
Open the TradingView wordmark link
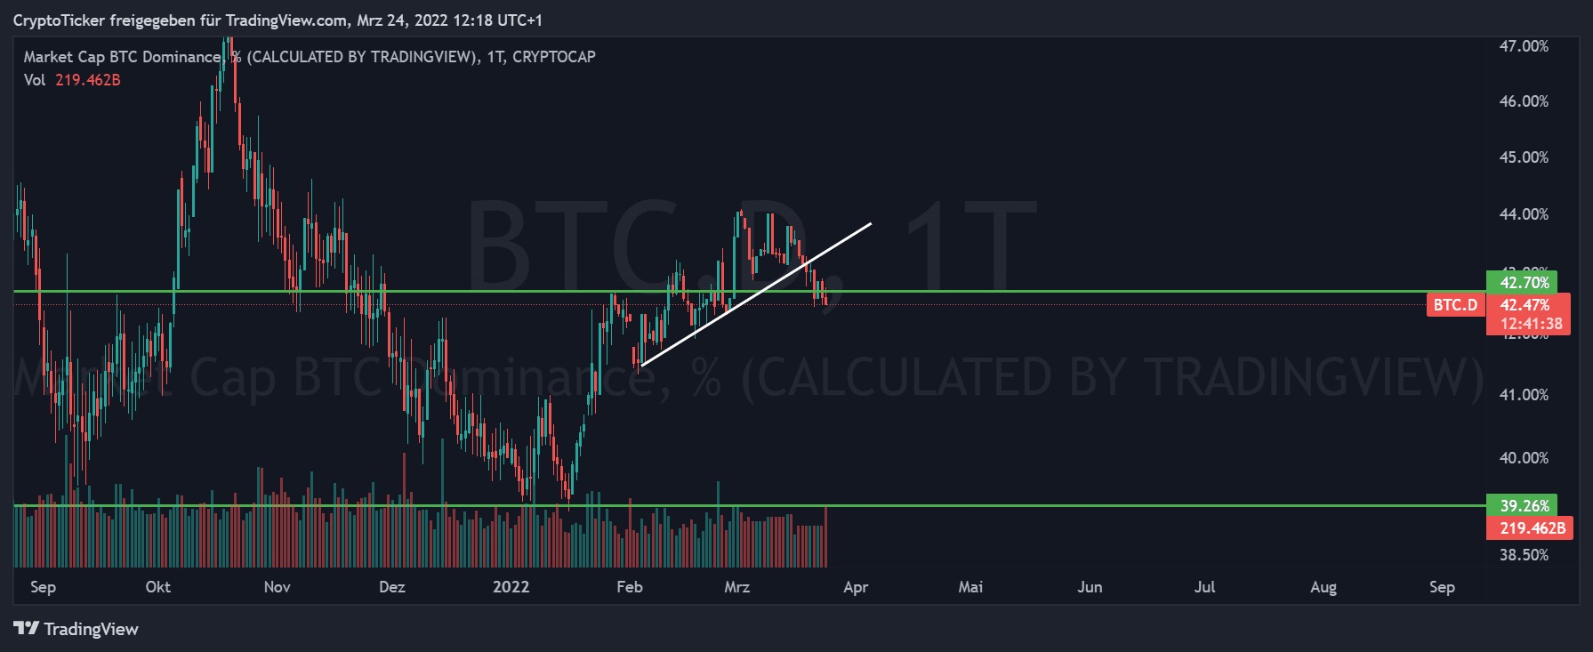click(x=91, y=630)
